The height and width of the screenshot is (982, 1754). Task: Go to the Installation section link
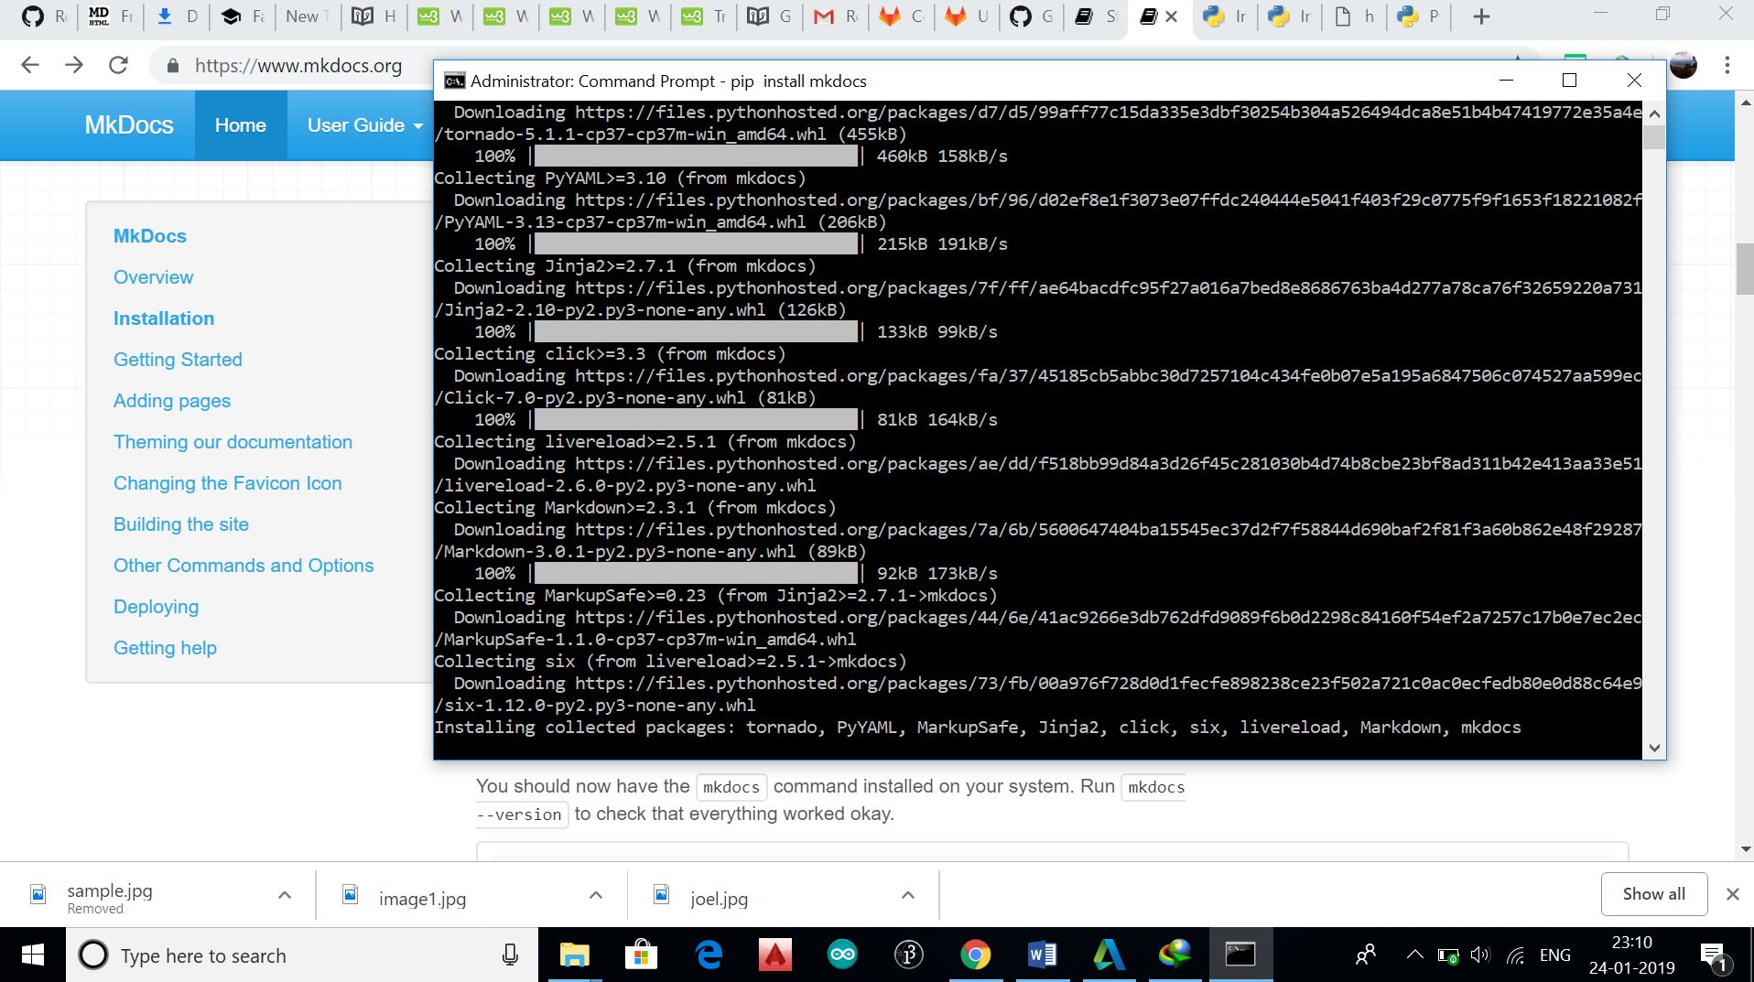[x=164, y=318]
